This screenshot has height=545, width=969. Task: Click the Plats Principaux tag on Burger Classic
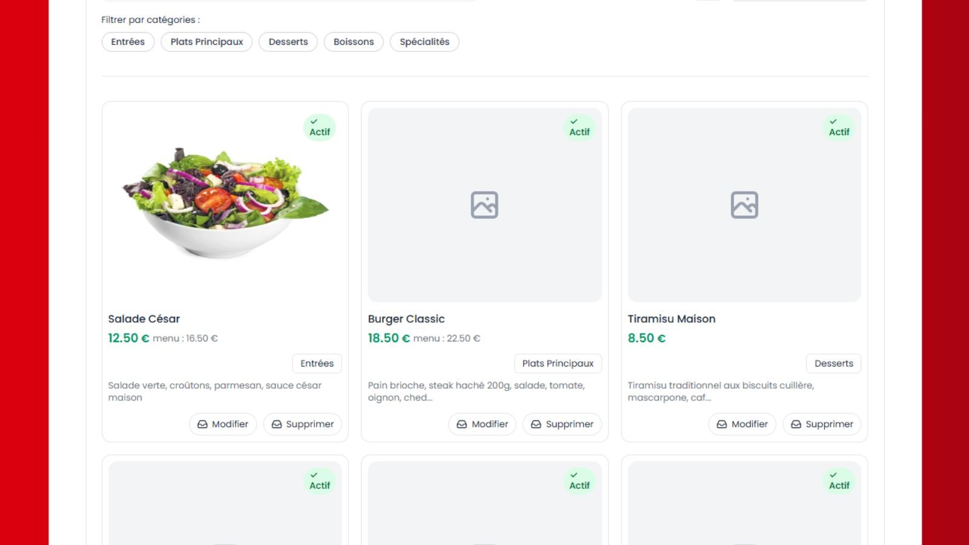tap(558, 363)
